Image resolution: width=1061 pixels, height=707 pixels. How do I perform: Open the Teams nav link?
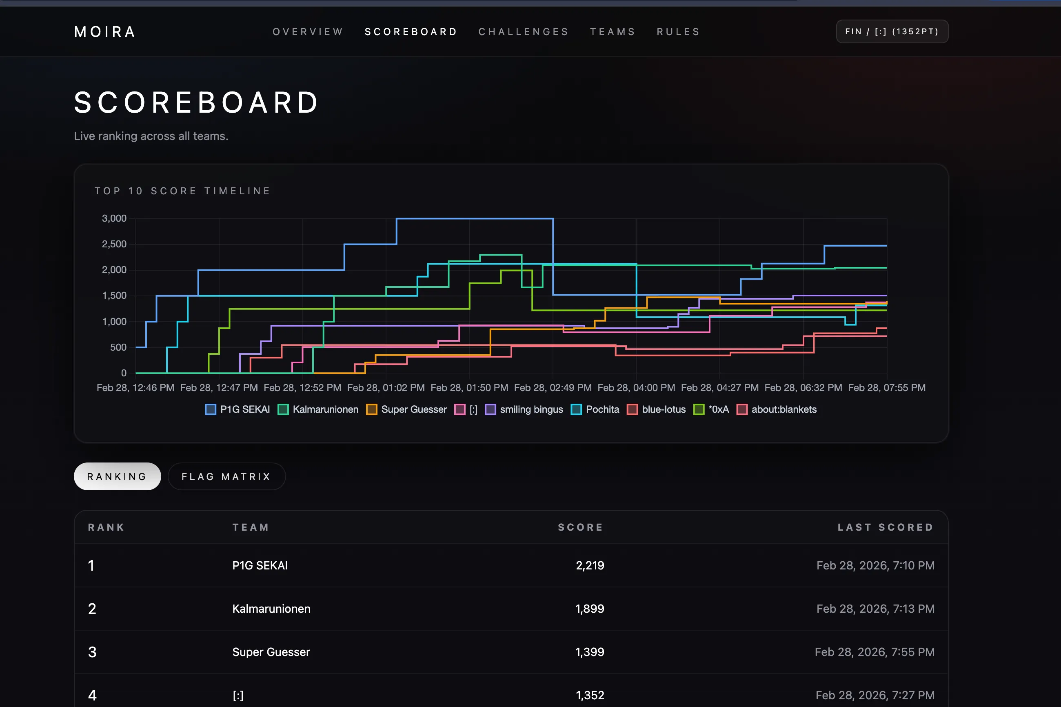coord(613,31)
